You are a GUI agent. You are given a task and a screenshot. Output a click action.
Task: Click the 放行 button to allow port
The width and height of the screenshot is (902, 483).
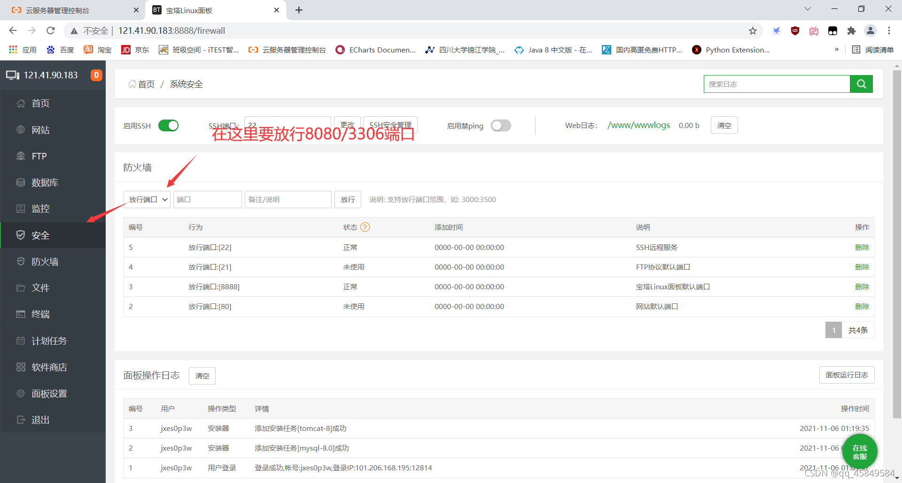click(x=348, y=200)
